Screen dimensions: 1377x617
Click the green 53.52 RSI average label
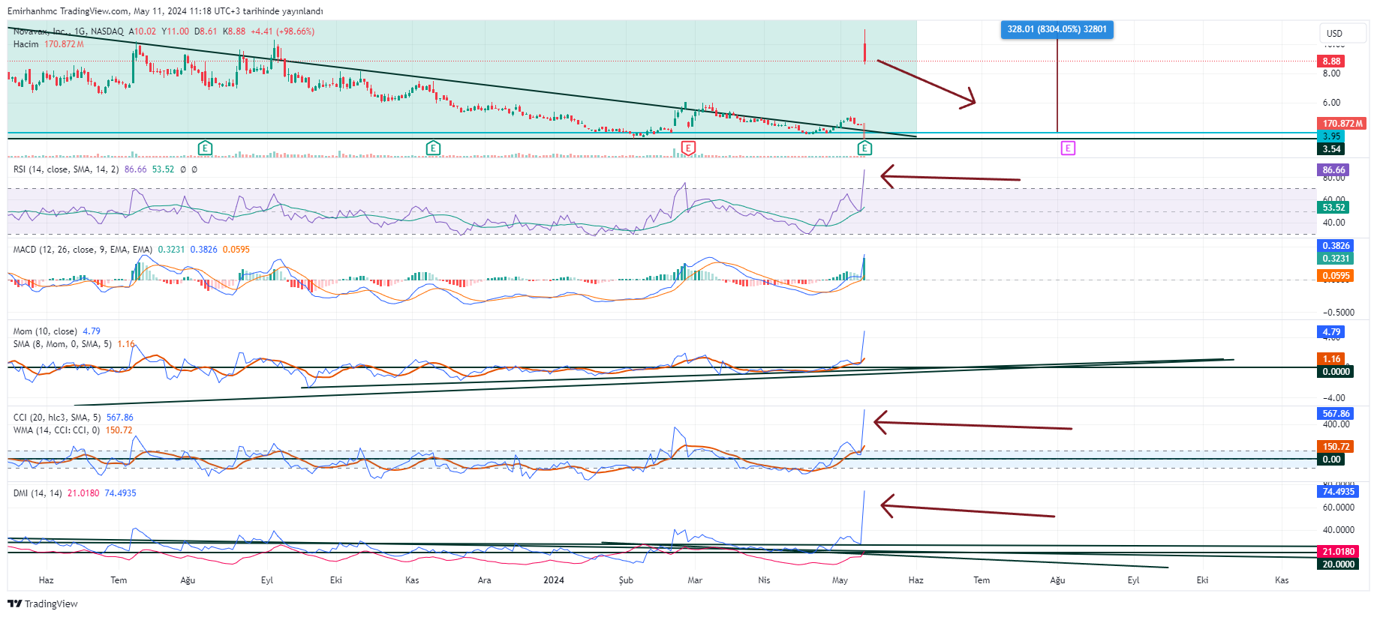pyautogui.click(x=1333, y=208)
